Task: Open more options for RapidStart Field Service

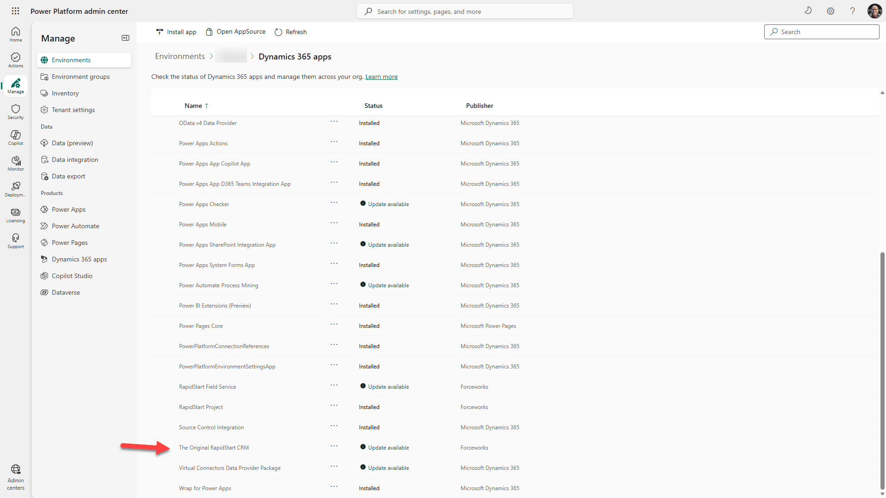Action: click(334, 385)
